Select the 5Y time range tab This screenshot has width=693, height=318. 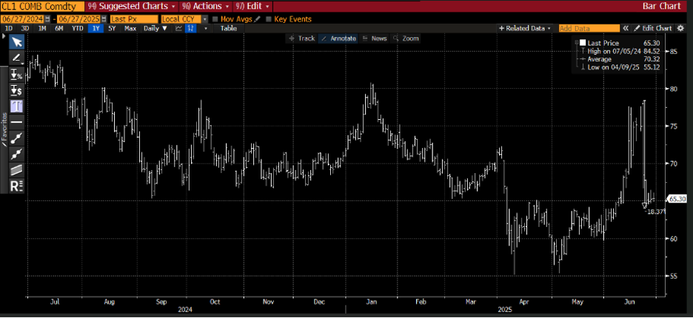tap(112, 28)
